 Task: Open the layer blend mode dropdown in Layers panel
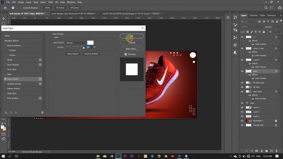(x=252, y=26)
